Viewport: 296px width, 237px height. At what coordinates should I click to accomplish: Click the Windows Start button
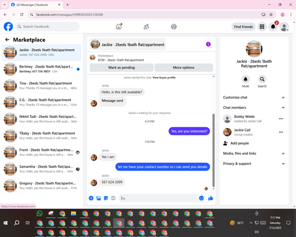coord(5,223)
